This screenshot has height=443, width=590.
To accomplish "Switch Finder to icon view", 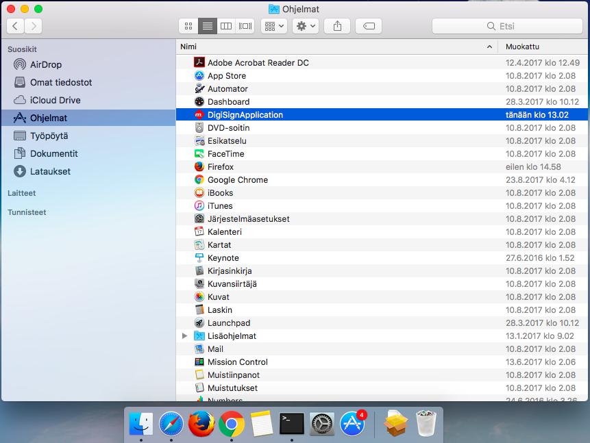I will [x=188, y=26].
